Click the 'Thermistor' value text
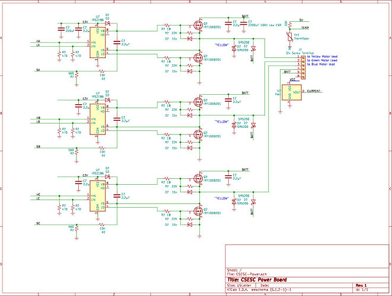The height and width of the screenshot is (296, 392). pyautogui.click(x=301, y=38)
